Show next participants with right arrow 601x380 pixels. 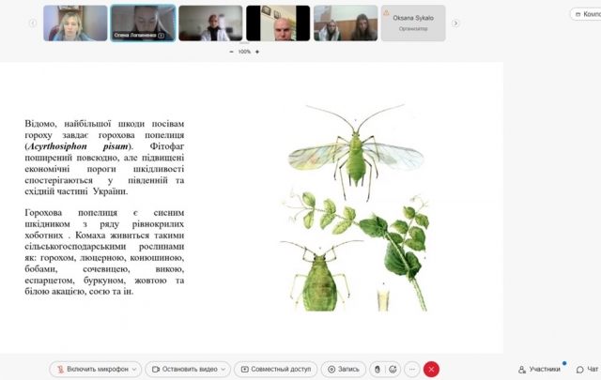click(x=455, y=23)
